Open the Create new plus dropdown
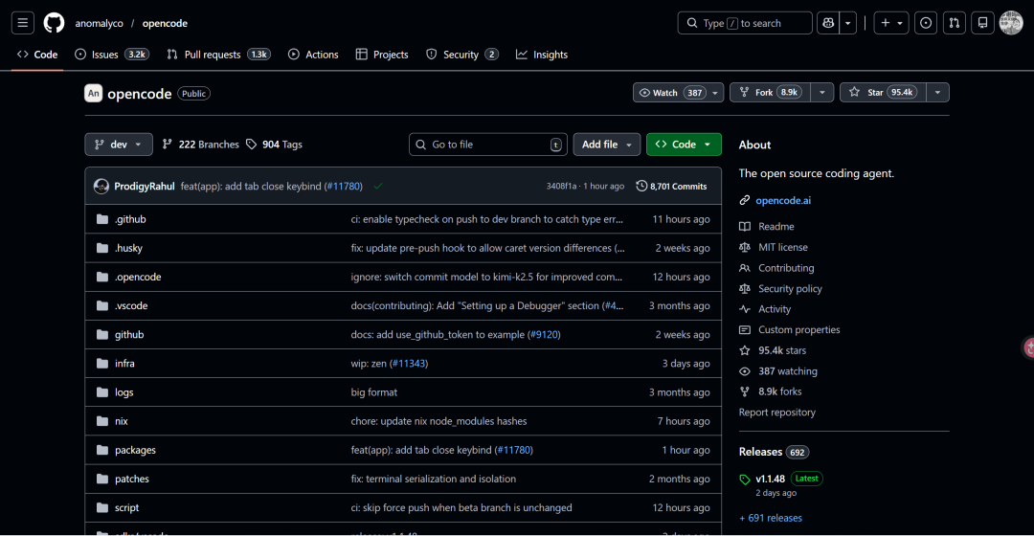This screenshot has height=536, width=1034. [891, 23]
